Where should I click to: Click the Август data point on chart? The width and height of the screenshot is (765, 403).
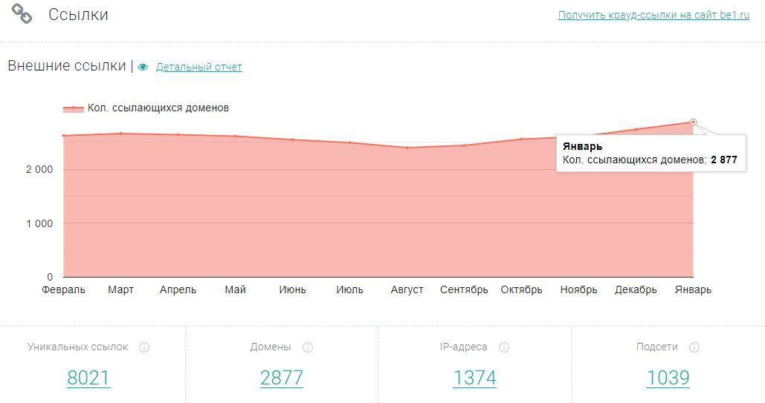pos(407,148)
